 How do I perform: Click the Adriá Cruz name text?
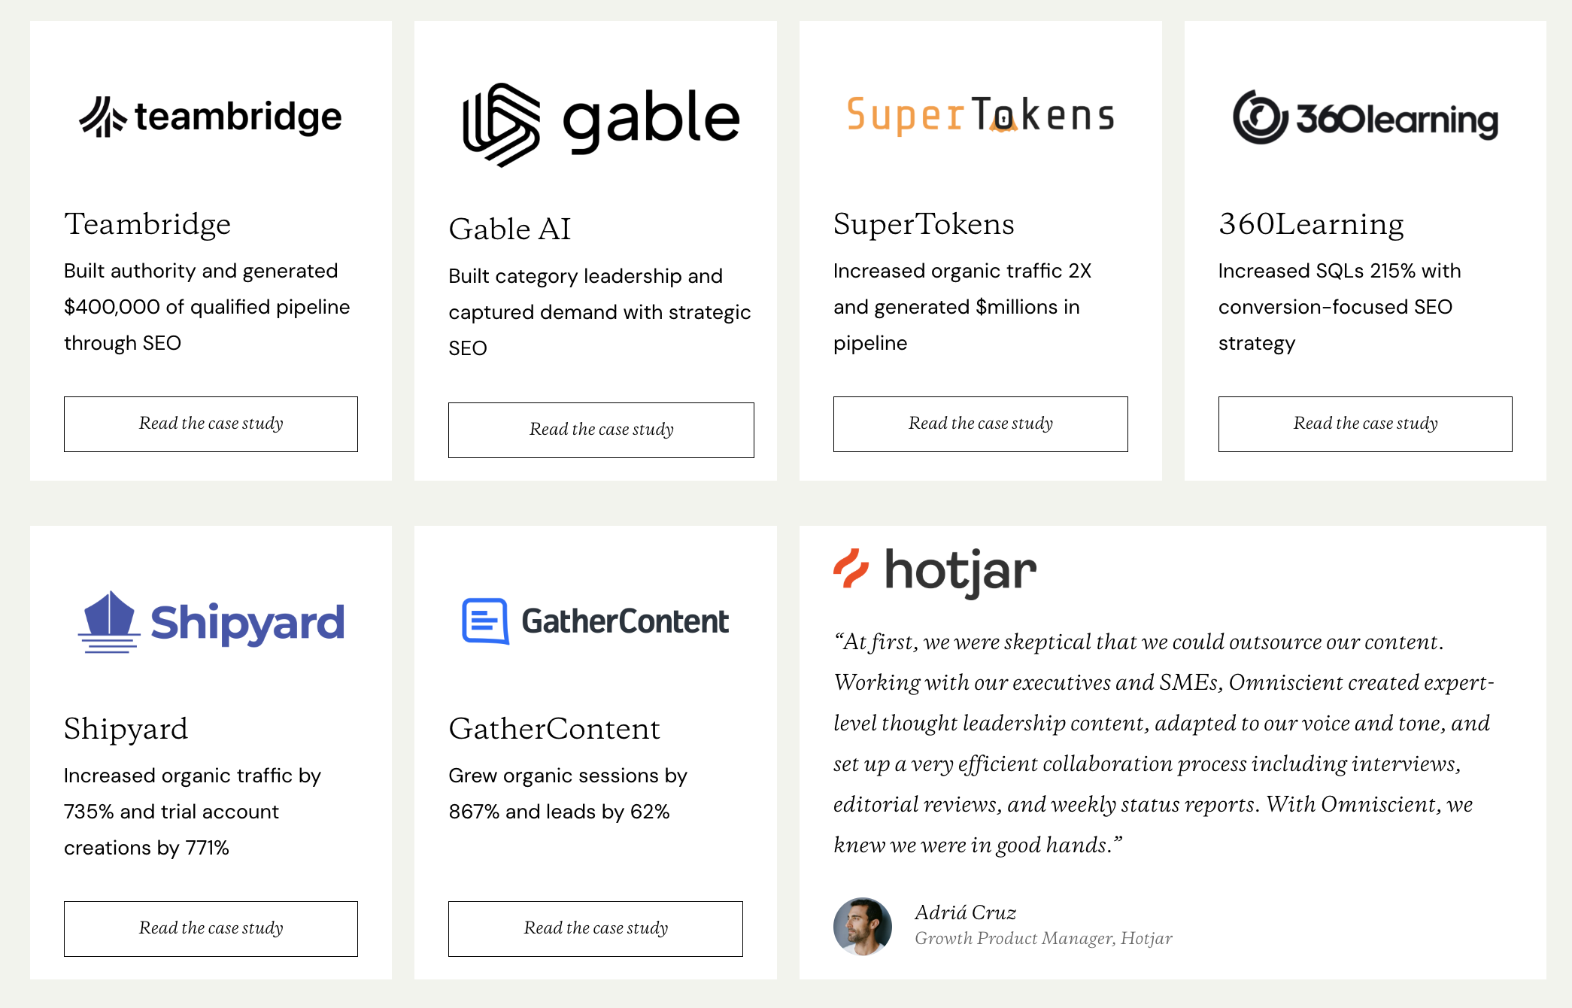tap(965, 912)
